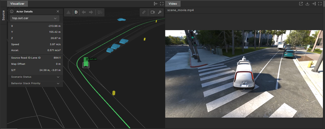325x129 pixels.
Task: Click the Actor Details info icon
Action: (12, 11)
